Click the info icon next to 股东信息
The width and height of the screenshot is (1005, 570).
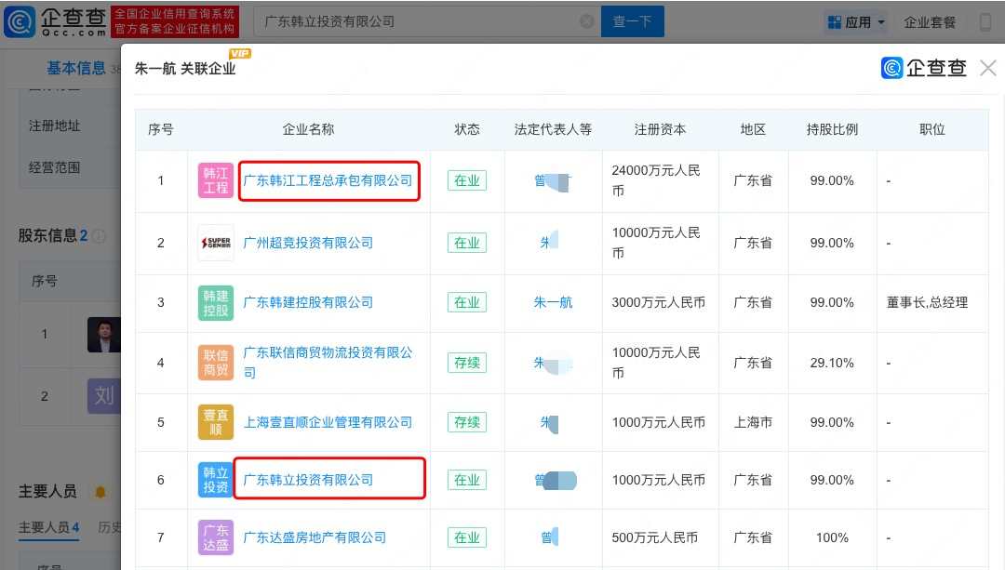[x=99, y=236]
